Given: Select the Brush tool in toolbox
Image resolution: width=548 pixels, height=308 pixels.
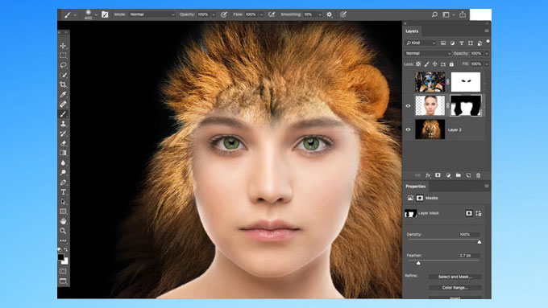Looking at the screenshot, I should pos(63,113).
